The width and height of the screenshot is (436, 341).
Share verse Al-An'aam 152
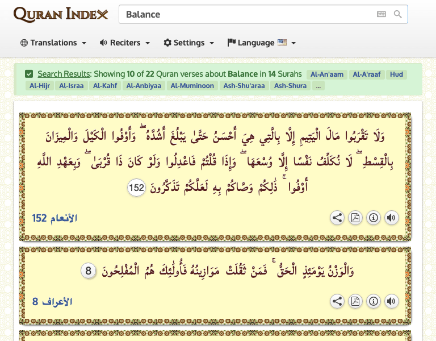point(337,218)
